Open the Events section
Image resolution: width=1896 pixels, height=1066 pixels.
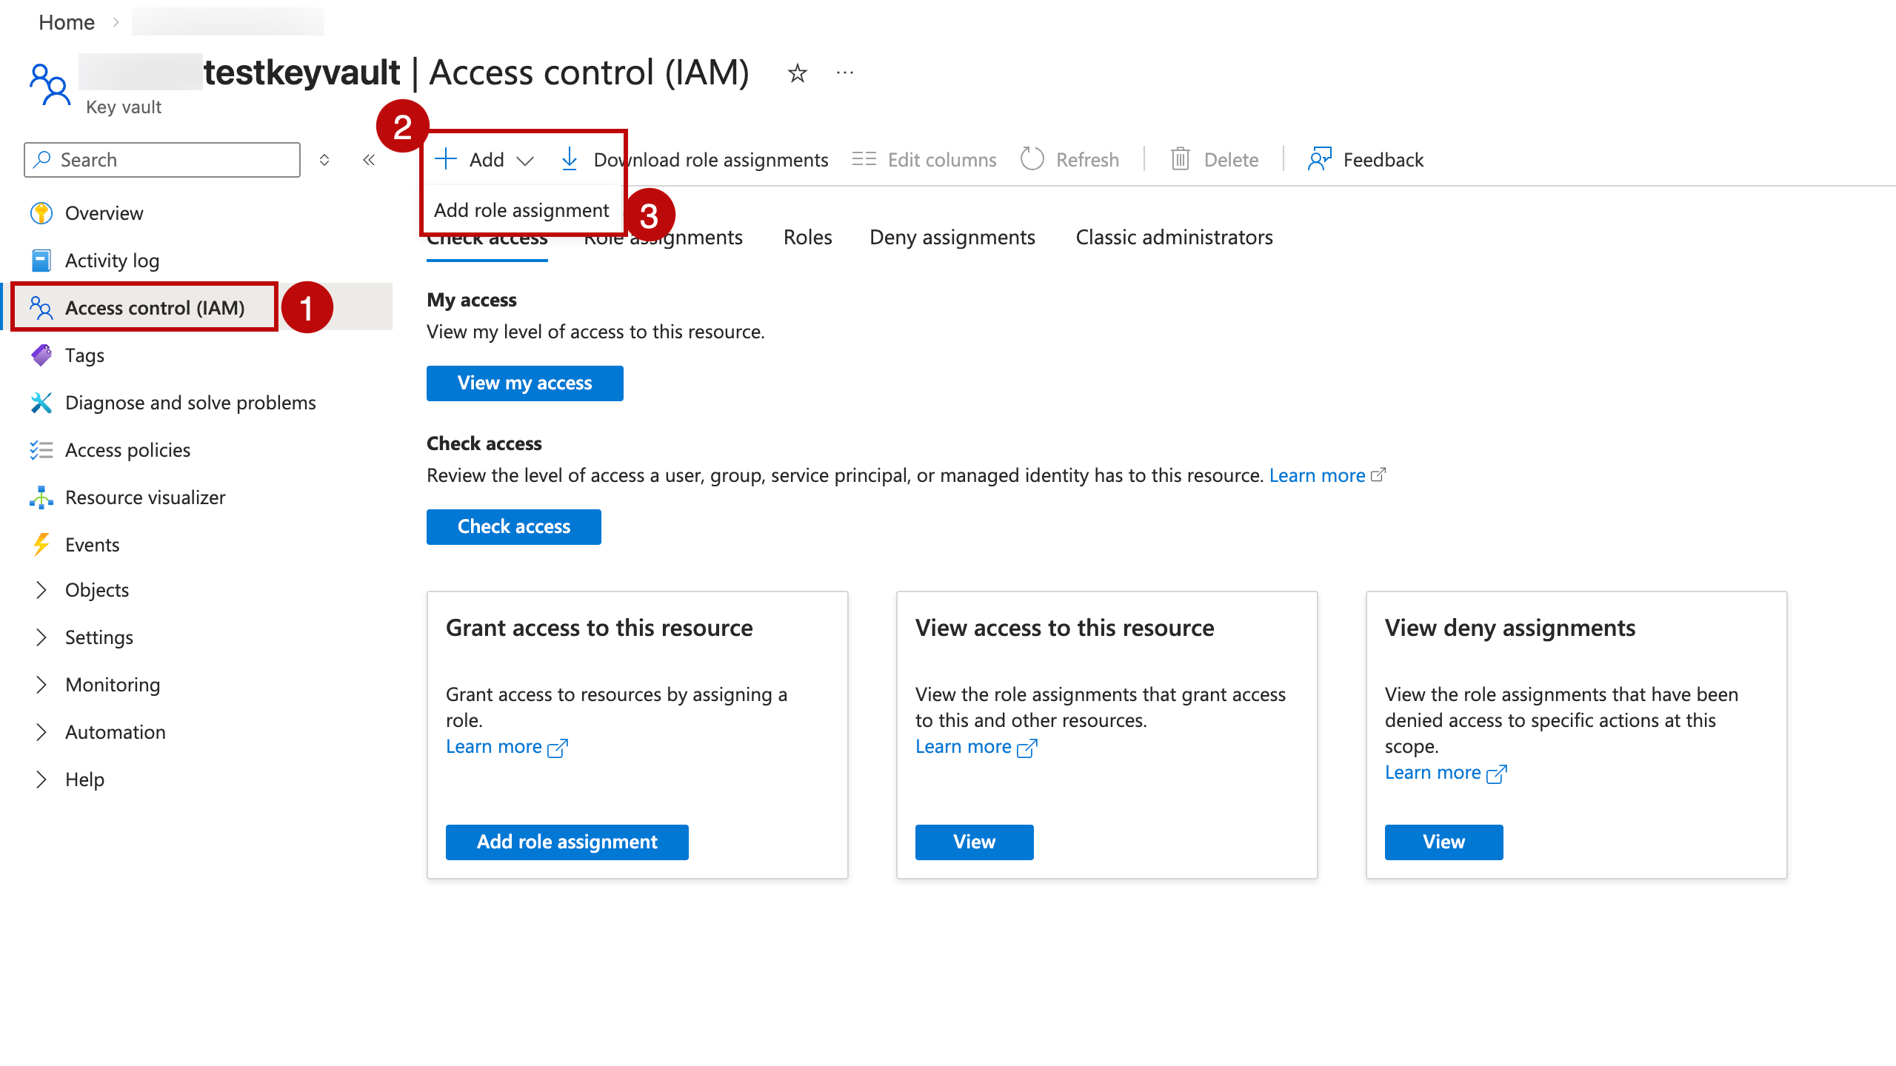[92, 544]
